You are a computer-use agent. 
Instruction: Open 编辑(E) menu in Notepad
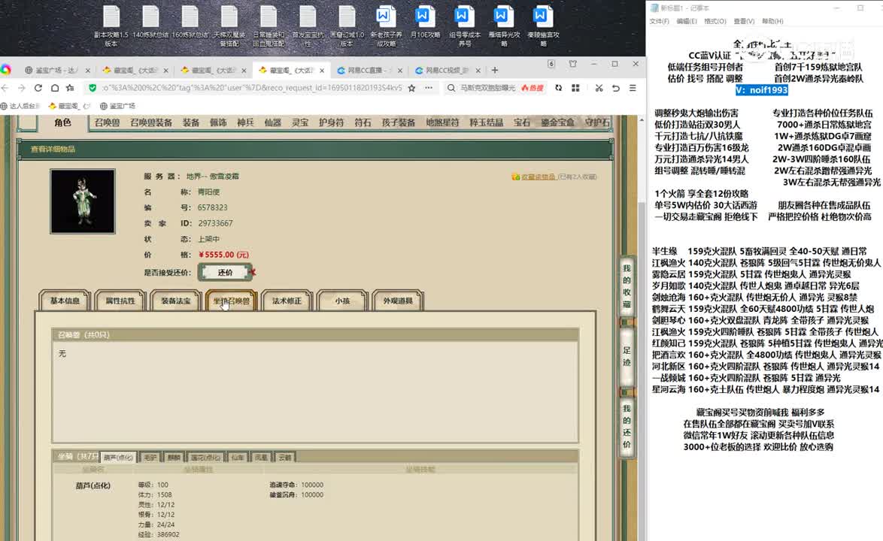(x=687, y=21)
